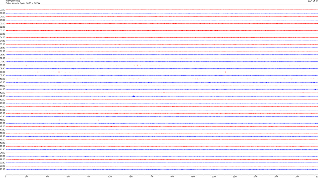Select the 23:30 trace time label

coord(2,169)
